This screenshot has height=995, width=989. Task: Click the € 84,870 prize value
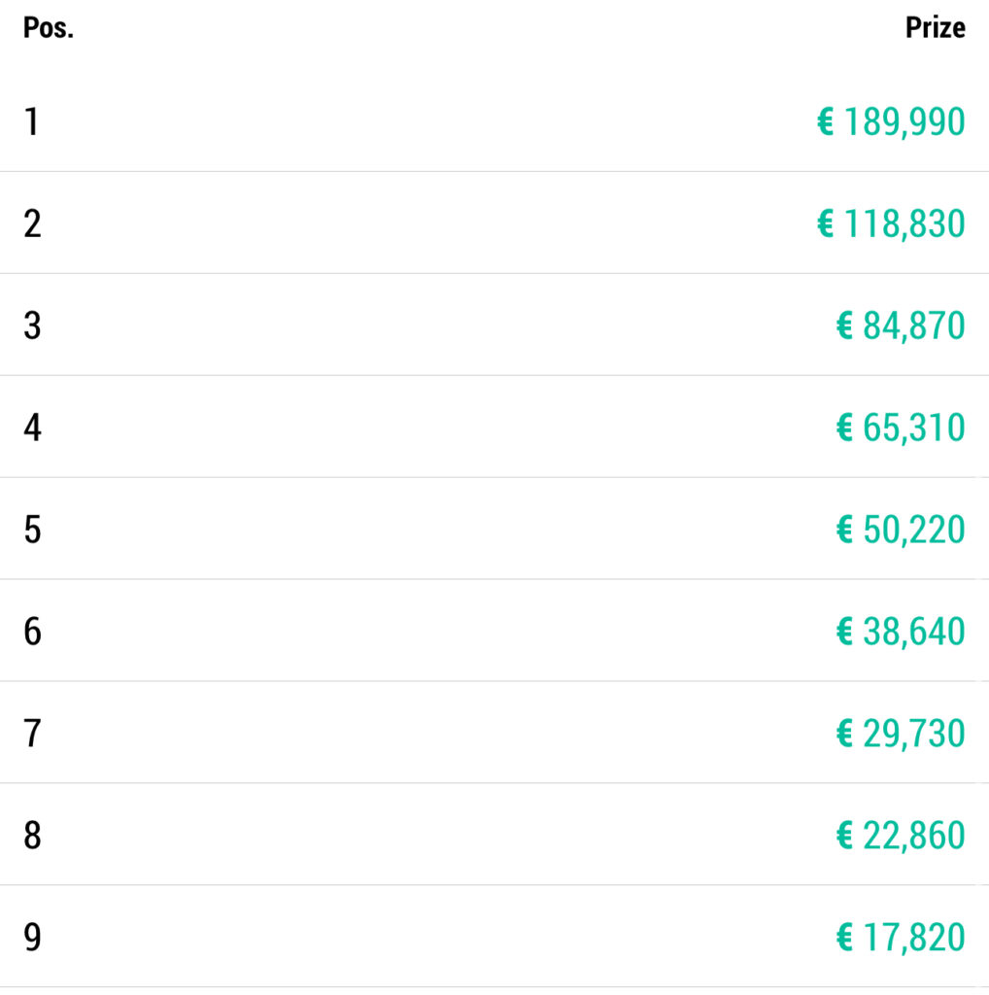(901, 326)
